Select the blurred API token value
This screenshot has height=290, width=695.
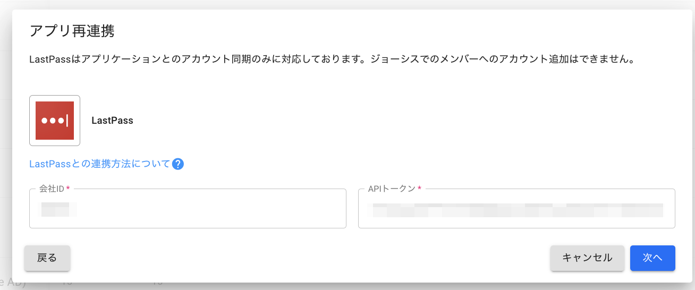tap(518, 209)
